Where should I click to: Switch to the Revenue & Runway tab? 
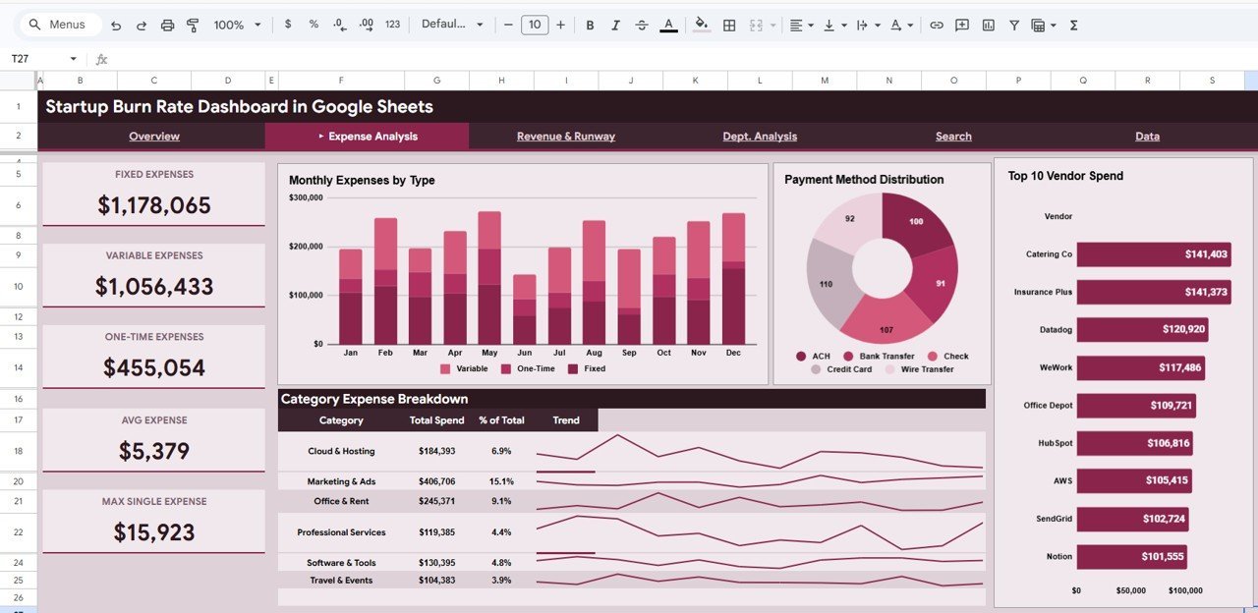click(x=566, y=137)
